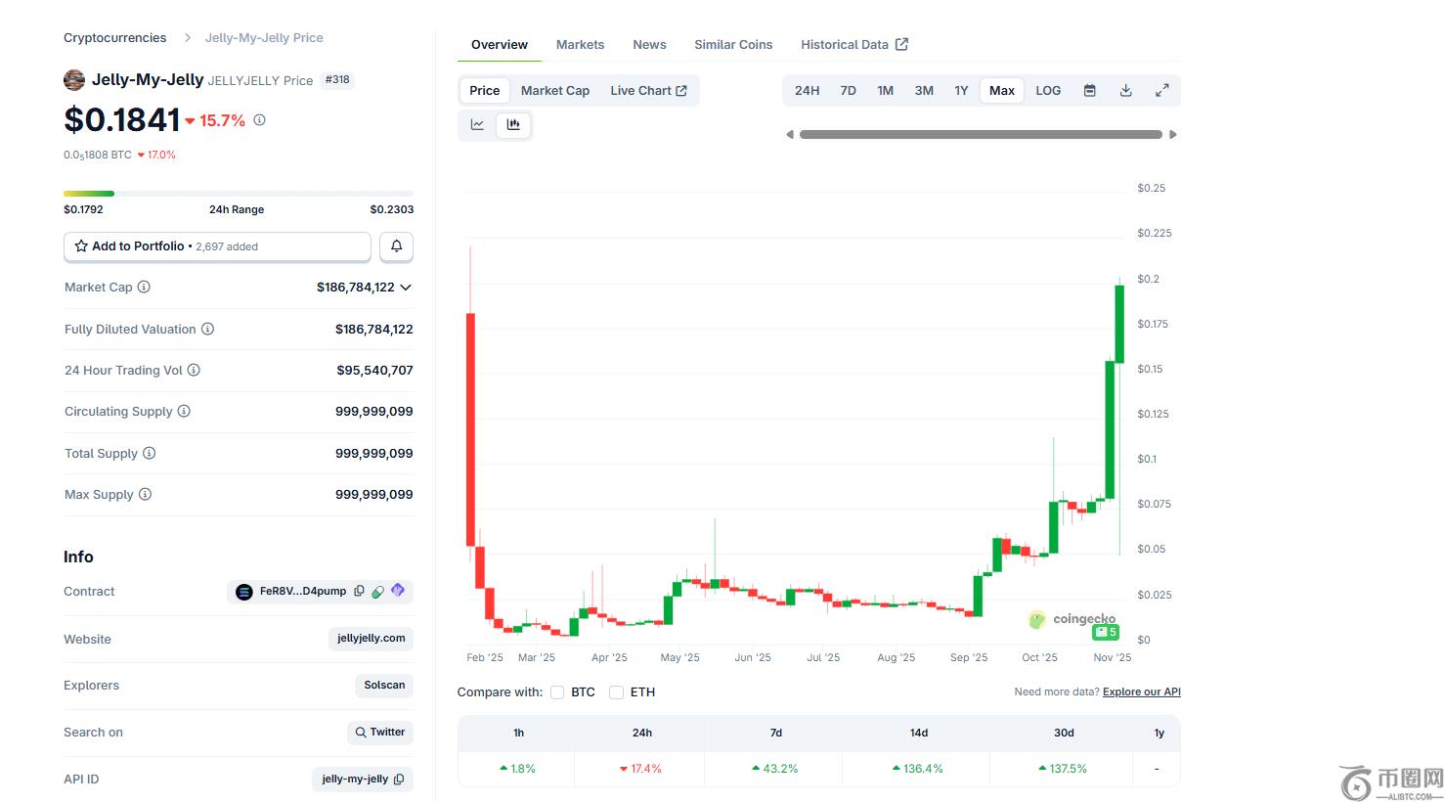1444x802 pixels.
Task: Expand the Market Cap dropdown chevron
Action: tap(406, 288)
